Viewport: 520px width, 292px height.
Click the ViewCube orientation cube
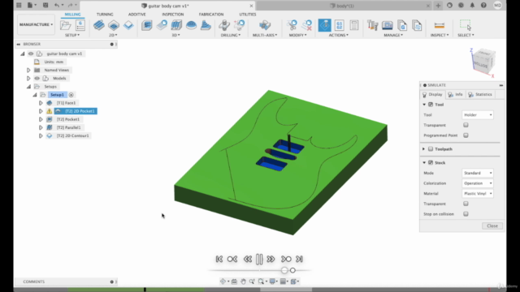[x=483, y=61]
